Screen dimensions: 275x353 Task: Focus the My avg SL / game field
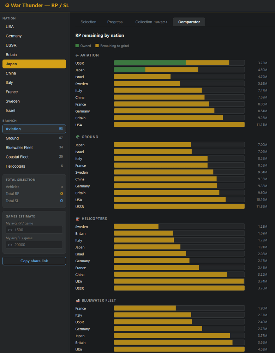point(34,245)
